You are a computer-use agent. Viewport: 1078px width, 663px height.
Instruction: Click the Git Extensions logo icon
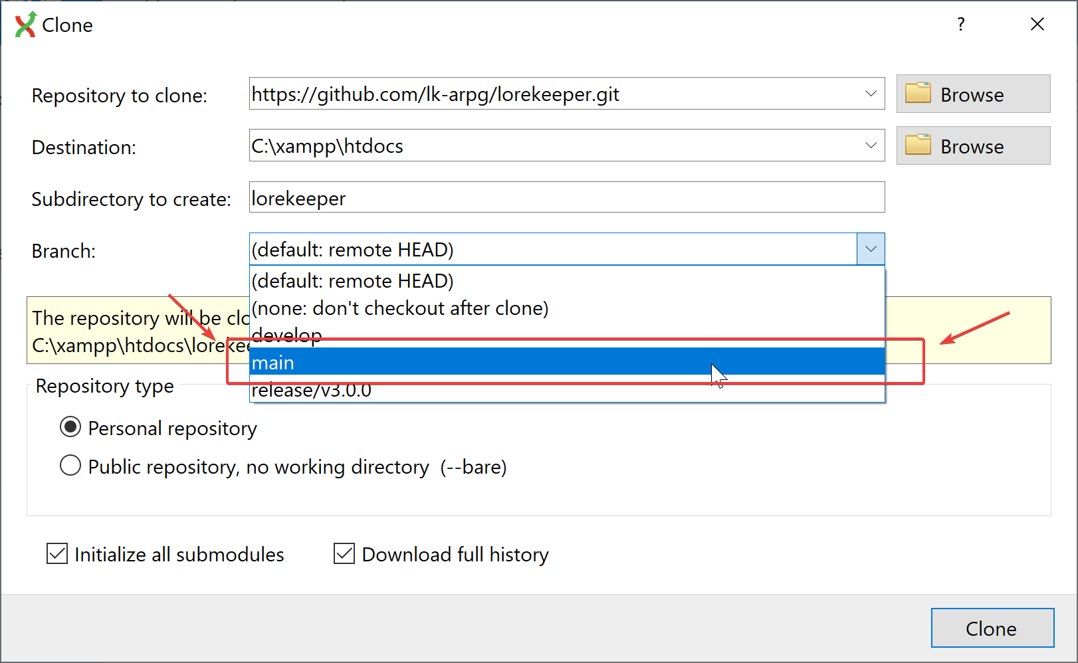point(26,25)
